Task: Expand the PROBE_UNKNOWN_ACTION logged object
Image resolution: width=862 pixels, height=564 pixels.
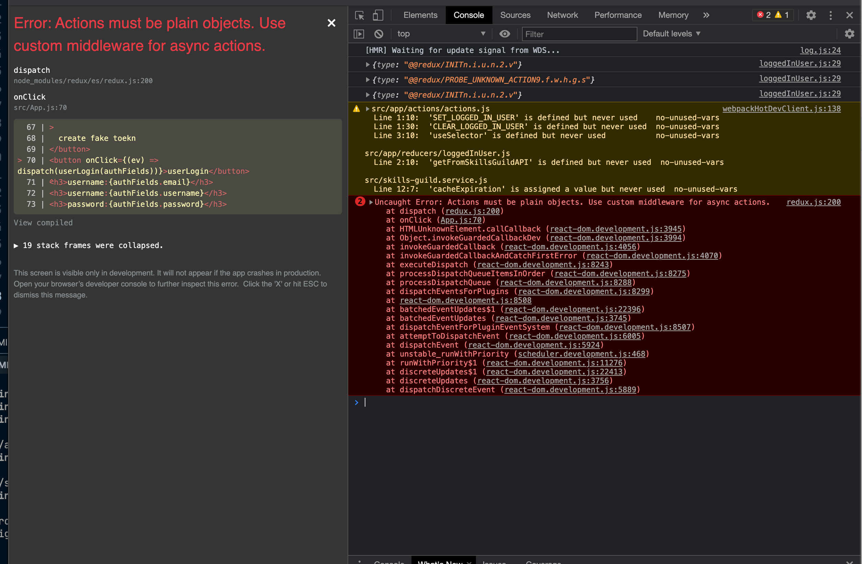Action: pos(367,80)
